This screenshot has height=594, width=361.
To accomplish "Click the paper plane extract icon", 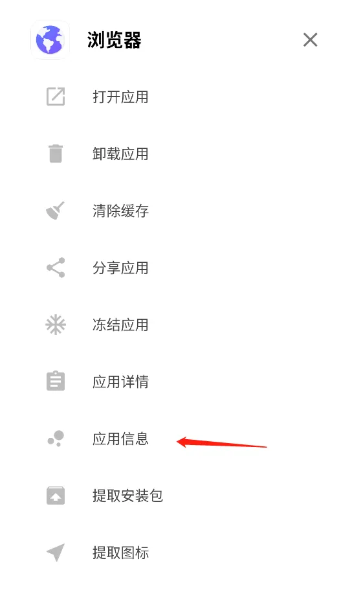I will [x=56, y=553].
